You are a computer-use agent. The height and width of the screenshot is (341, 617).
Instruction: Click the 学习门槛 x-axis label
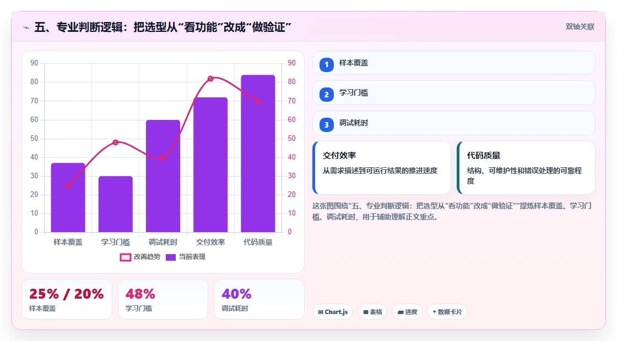(x=116, y=243)
